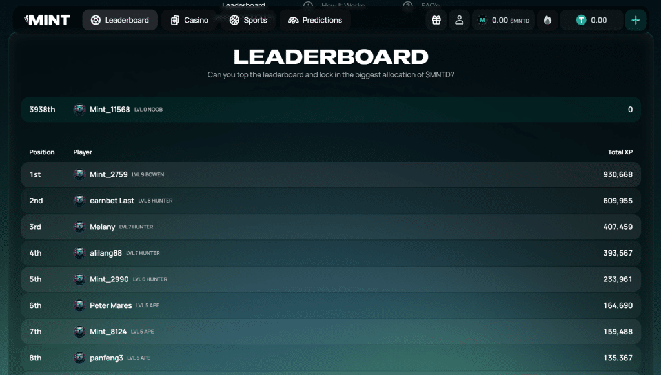Screen dimensions: 661x375
Task: Click the flame streak icon
Action: point(547,20)
